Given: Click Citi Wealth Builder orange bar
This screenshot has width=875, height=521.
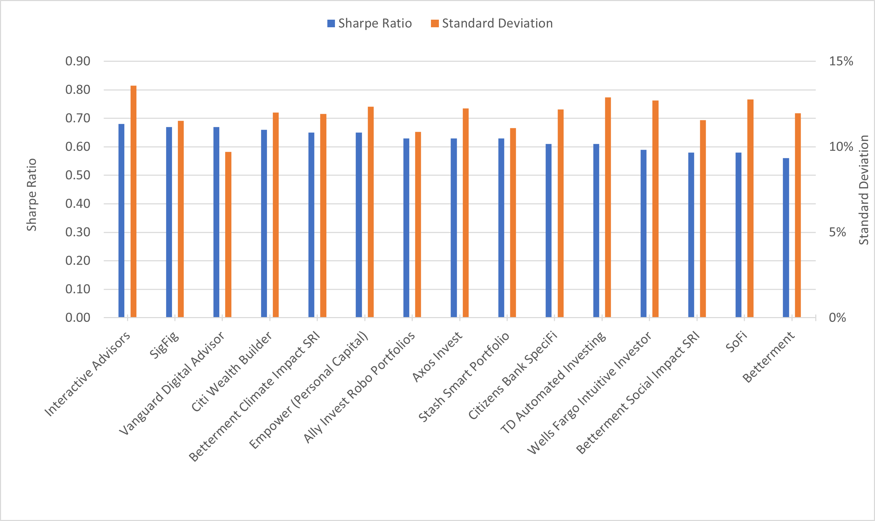Looking at the screenshot, I should pyautogui.click(x=276, y=215).
